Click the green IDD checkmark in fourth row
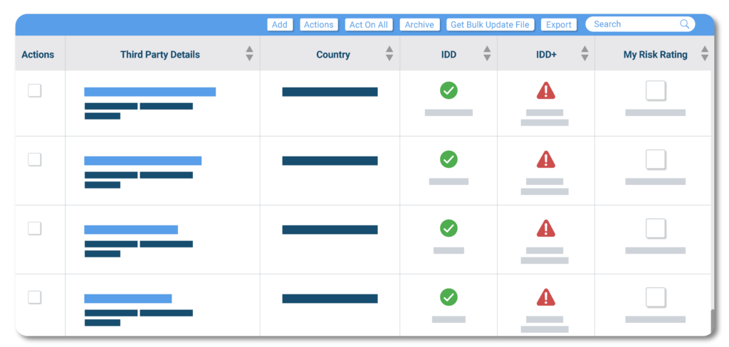Viewport: 729px width, 347px height. (x=449, y=297)
